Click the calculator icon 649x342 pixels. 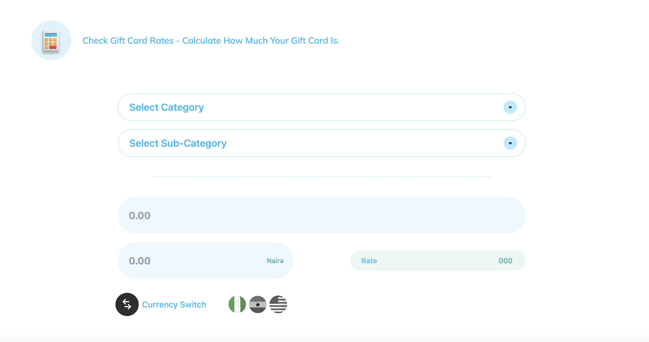[x=51, y=40]
